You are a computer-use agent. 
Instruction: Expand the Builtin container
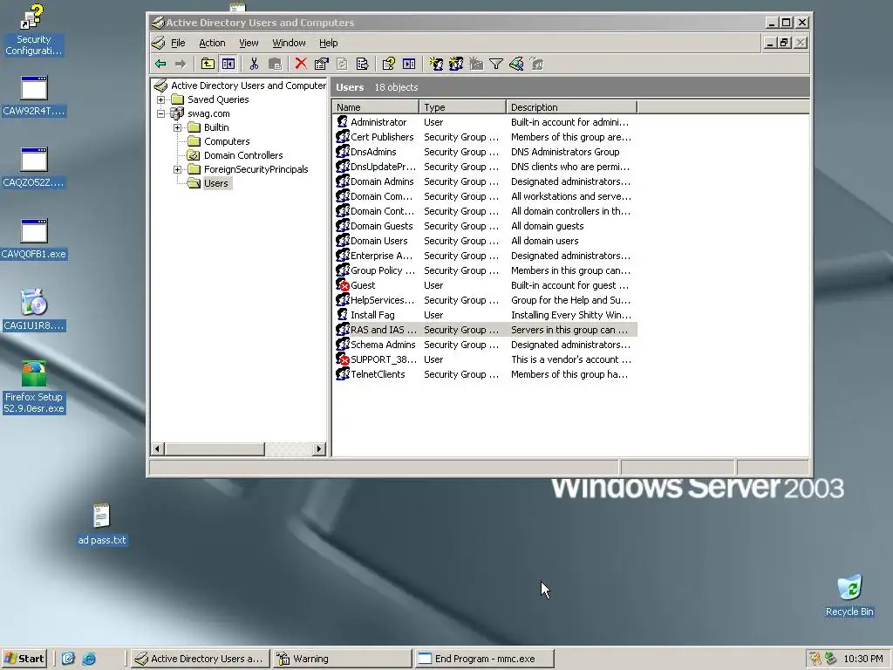point(178,127)
